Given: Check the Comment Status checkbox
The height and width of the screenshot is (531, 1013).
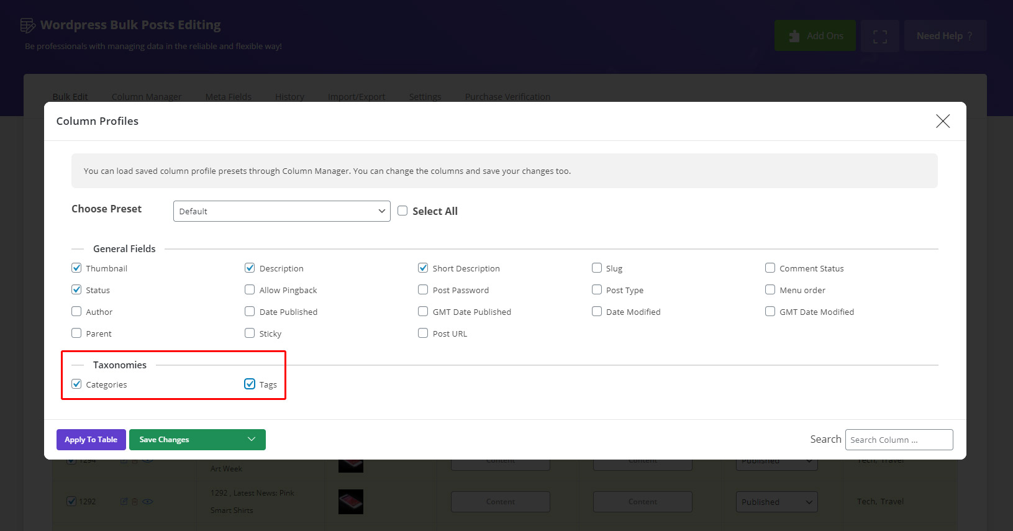Looking at the screenshot, I should click(770, 268).
